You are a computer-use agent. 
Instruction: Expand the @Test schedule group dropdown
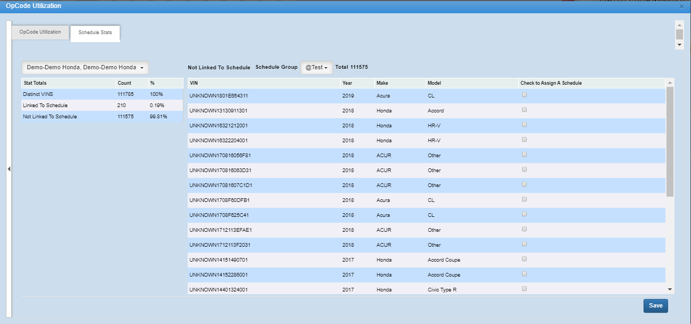[x=317, y=68]
